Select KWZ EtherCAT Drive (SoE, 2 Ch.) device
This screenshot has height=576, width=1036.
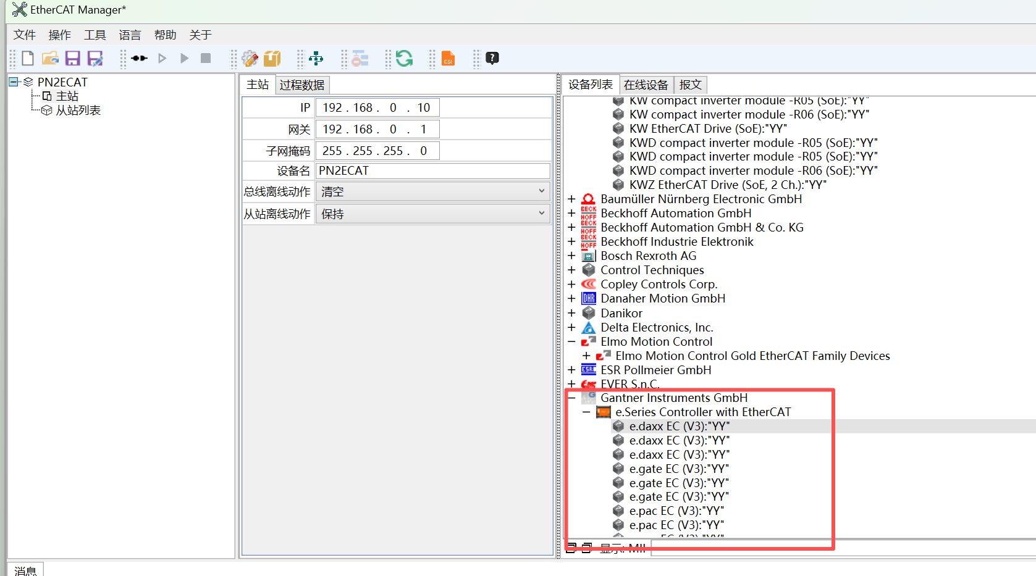pyautogui.click(x=728, y=185)
